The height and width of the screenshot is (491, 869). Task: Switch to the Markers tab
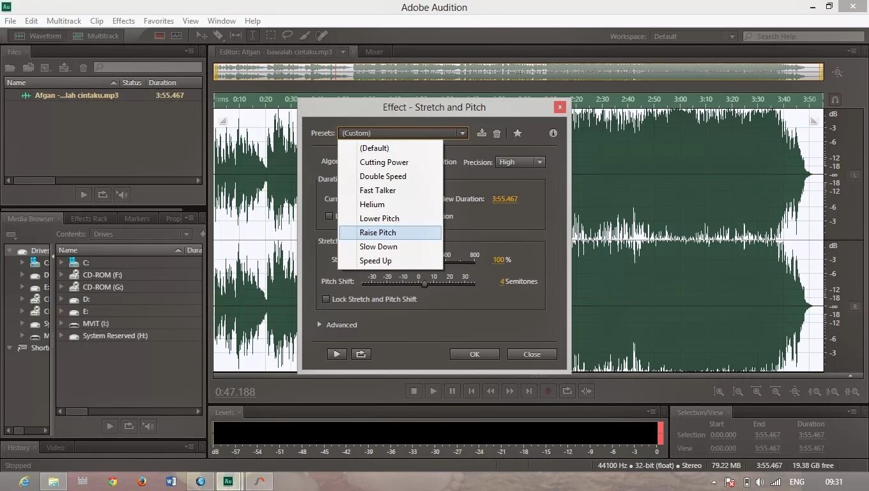(137, 219)
